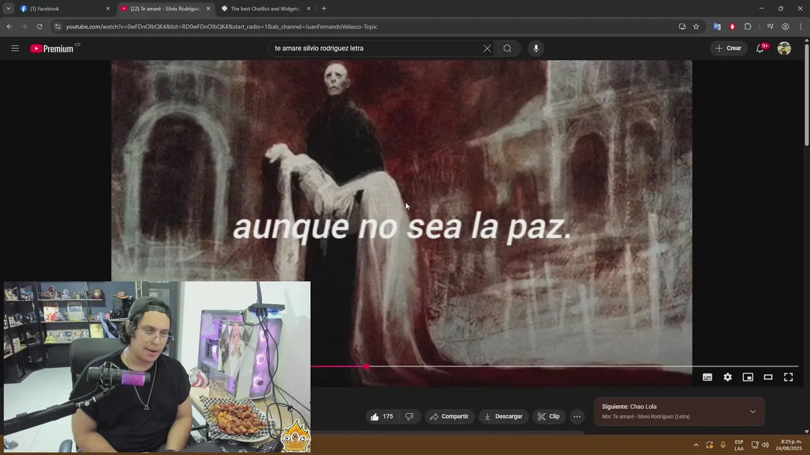Click the address bar URL

pyautogui.click(x=221, y=27)
